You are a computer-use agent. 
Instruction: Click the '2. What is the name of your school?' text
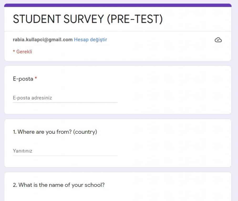(59, 185)
